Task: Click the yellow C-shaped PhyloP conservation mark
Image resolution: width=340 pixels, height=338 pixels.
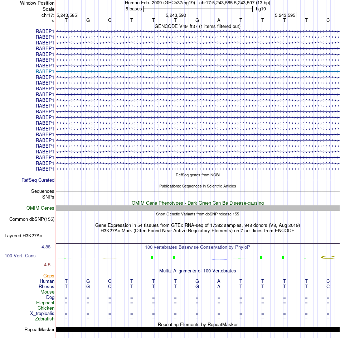Action: pos(328,257)
